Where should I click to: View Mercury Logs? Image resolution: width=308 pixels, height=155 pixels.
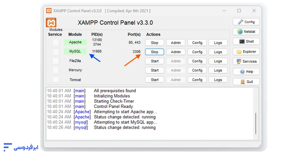click(x=218, y=70)
